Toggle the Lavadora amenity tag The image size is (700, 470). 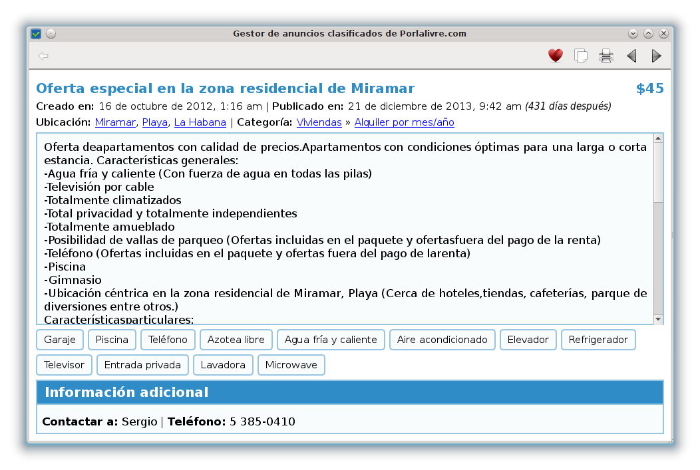click(x=223, y=364)
